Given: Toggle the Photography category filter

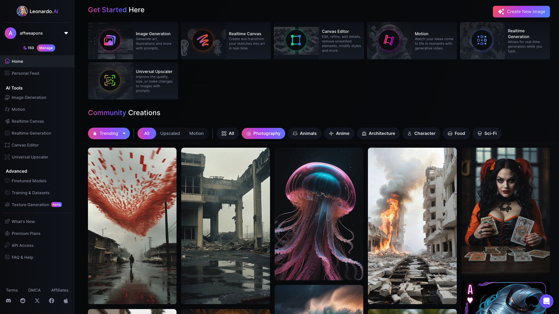Looking at the screenshot, I should click(263, 133).
